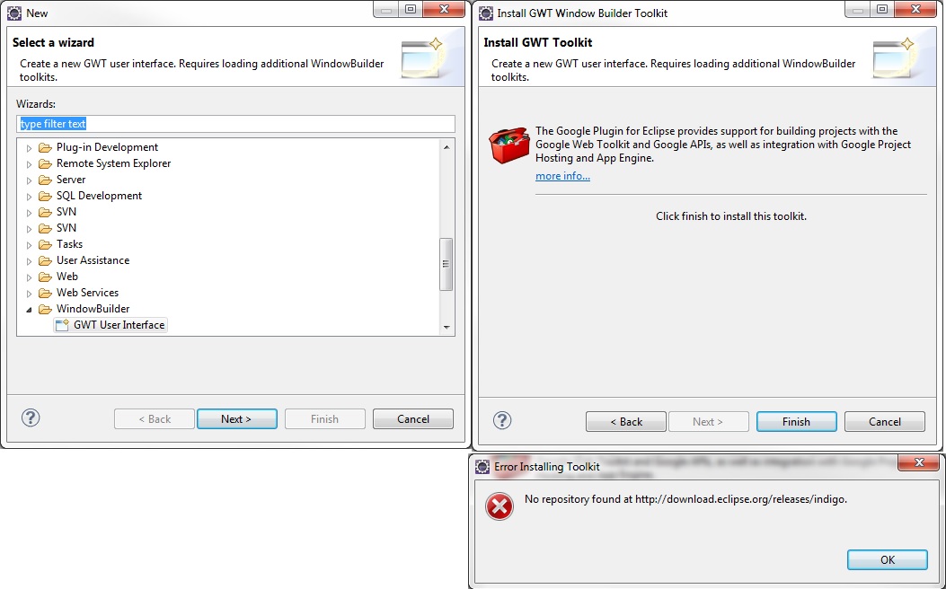Click the 'No repository found' error message
Screen dimensions: 946x589
coord(686,499)
